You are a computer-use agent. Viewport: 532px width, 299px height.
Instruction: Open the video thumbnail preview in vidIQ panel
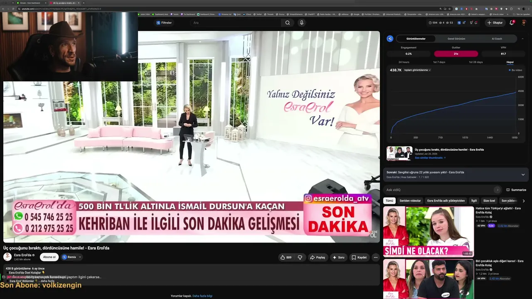399,153
